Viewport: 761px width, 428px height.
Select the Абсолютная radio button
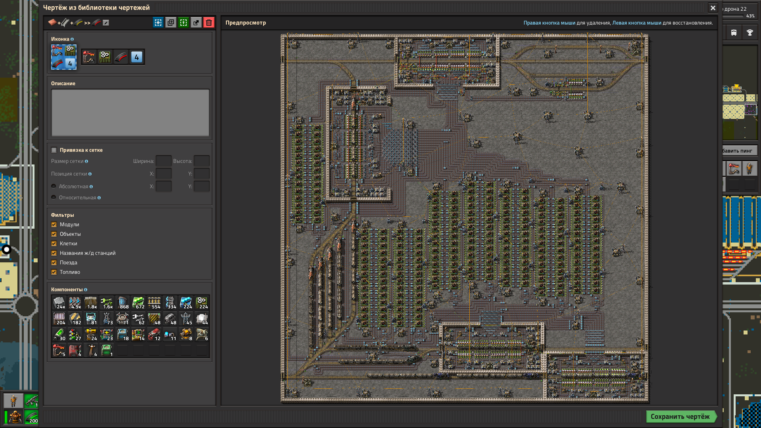(x=54, y=187)
